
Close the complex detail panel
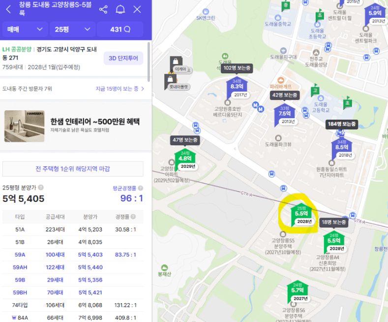(x=137, y=9)
